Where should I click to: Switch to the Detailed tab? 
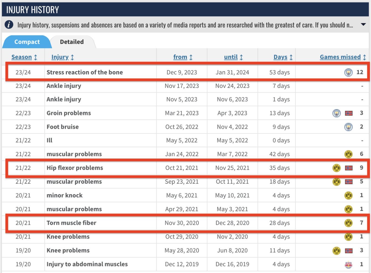72,42
